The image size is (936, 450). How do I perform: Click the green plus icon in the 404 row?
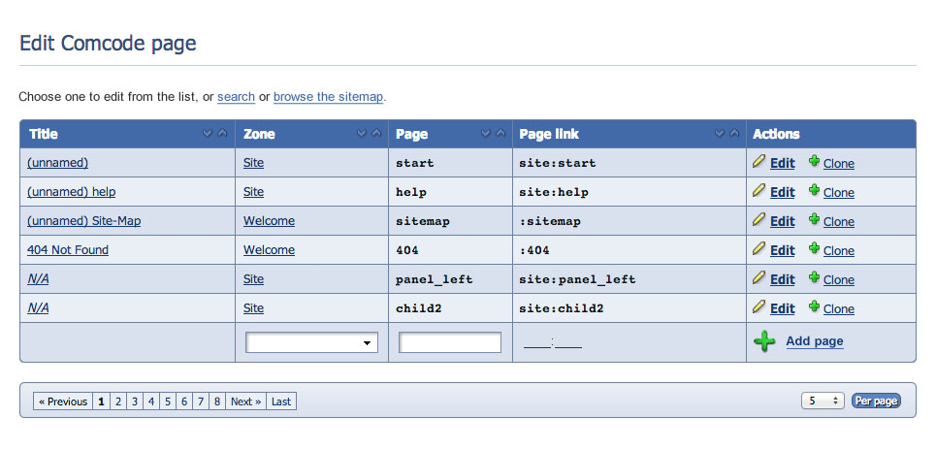click(815, 249)
